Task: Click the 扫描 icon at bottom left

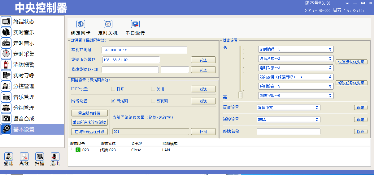Action: (x=40, y=156)
